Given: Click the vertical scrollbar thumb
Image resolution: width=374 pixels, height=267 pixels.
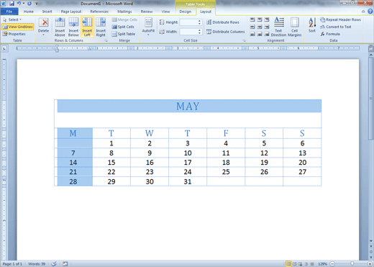Looking at the screenshot, I should 370,99.
